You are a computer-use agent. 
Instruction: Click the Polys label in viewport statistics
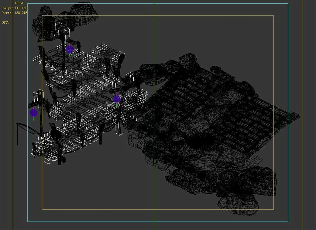pyautogui.click(x=8, y=8)
